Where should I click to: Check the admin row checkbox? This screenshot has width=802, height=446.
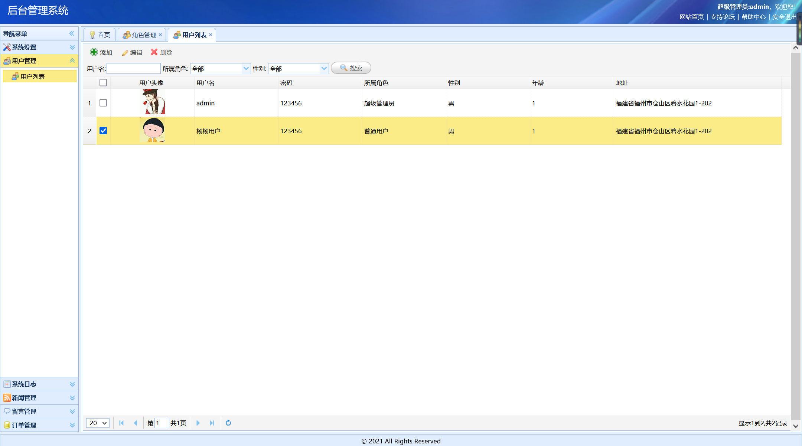tap(103, 103)
